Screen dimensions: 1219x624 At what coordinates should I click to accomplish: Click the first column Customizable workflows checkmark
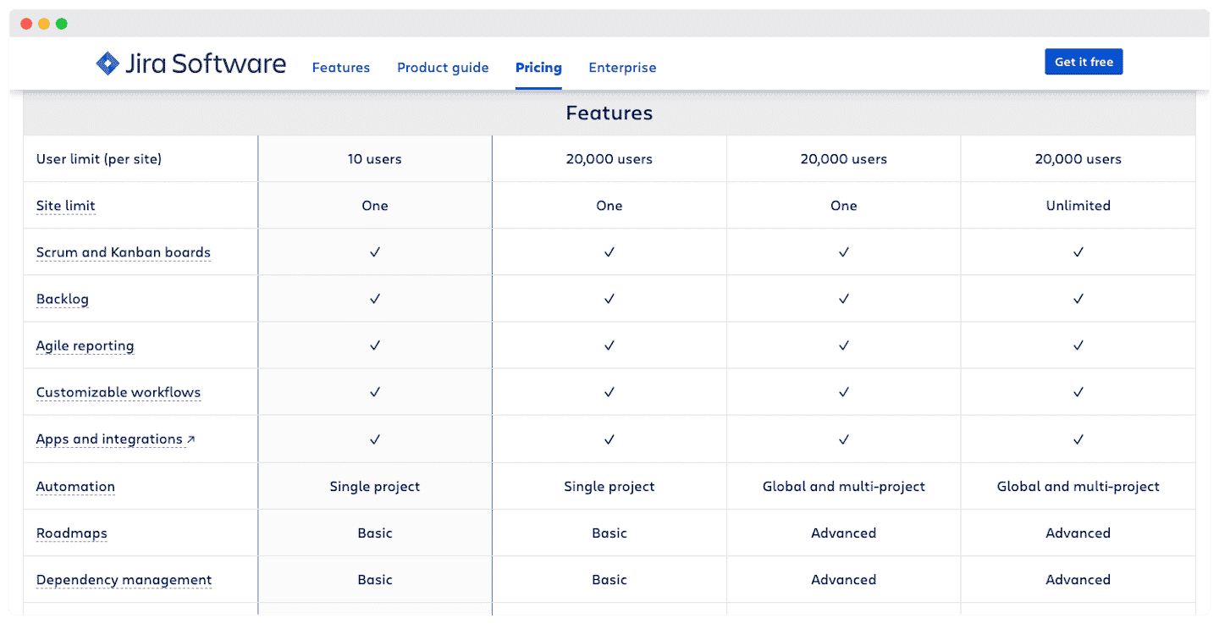(x=375, y=392)
